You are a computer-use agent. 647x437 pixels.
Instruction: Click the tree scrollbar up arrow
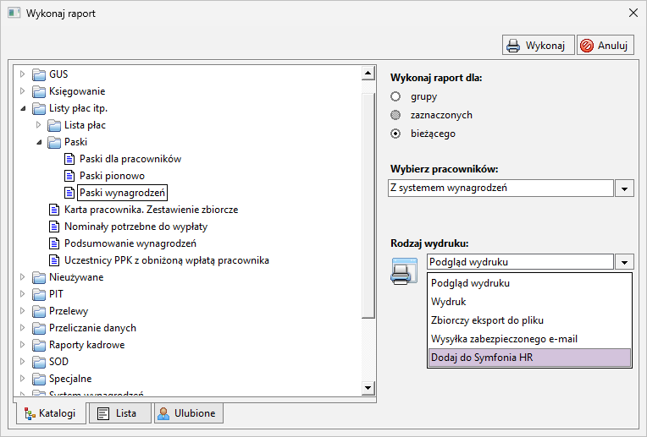pyautogui.click(x=368, y=74)
